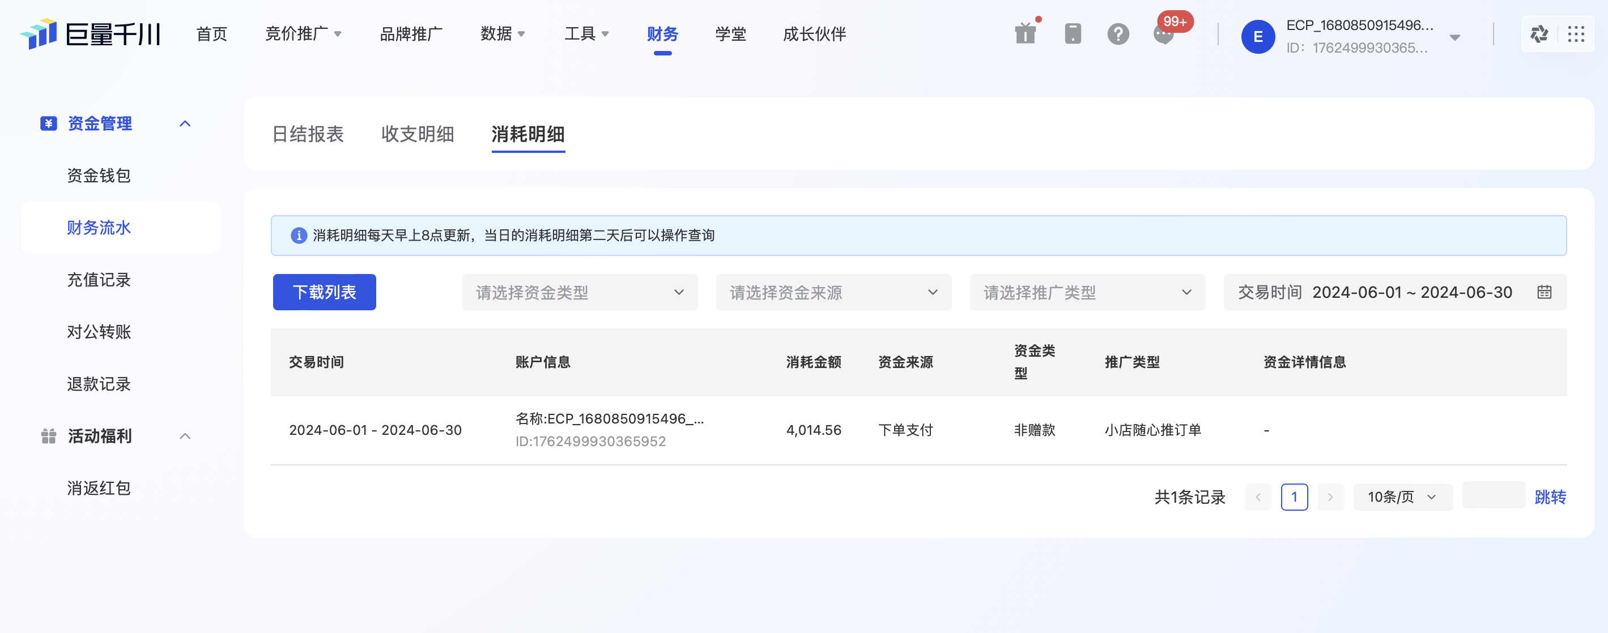1608x633 pixels.
Task: Click the aperture-style icon beside apps grid
Action: 1539,33
